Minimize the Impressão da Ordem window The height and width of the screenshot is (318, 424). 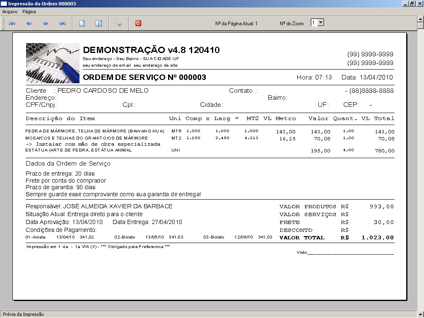[x=405, y=3]
